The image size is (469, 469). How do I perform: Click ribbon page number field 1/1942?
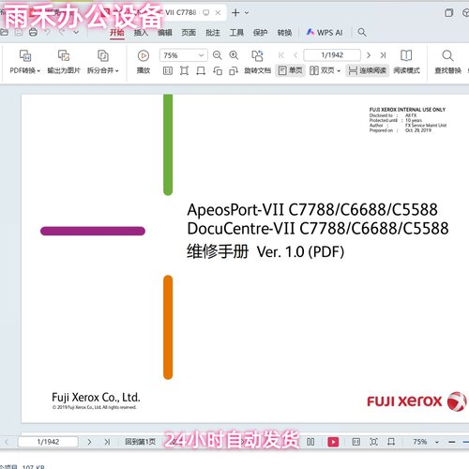332,55
